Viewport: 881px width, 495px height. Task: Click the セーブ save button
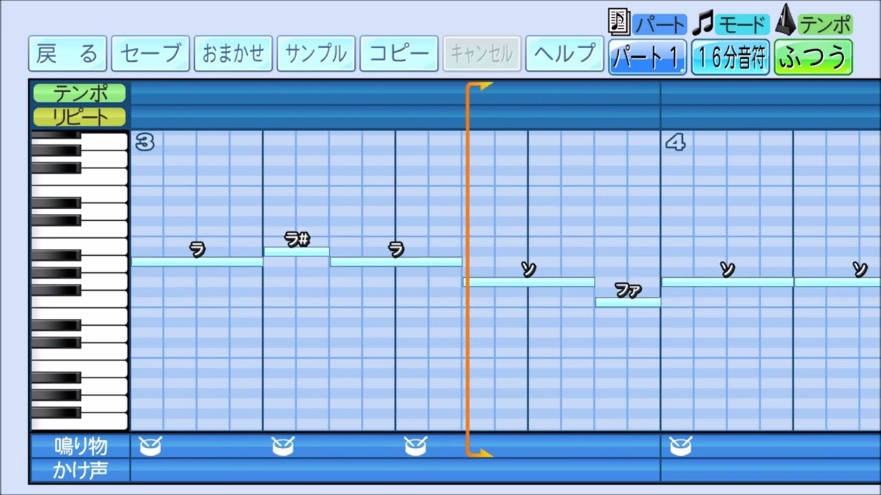pos(150,54)
